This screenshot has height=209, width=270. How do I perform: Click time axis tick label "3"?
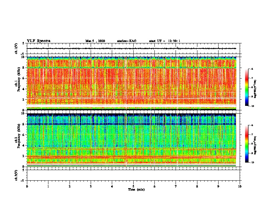pyautogui.click(x=91, y=186)
